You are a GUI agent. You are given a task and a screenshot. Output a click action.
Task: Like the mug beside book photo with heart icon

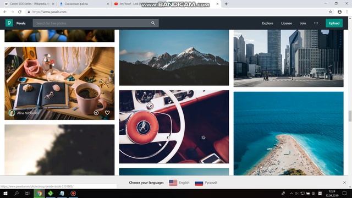[x=107, y=113]
